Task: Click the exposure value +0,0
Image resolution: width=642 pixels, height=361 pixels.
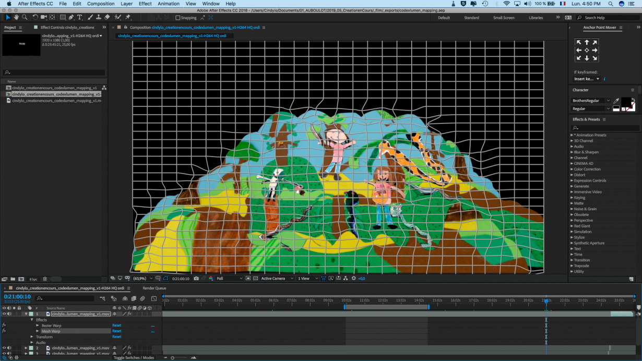Action: 361,279
